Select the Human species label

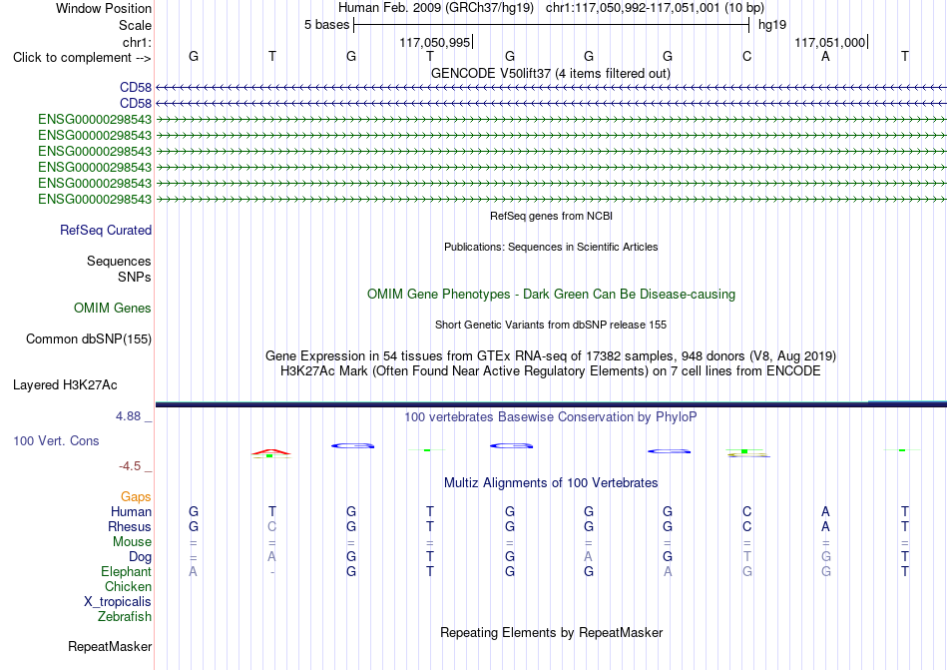coord(131,511)
